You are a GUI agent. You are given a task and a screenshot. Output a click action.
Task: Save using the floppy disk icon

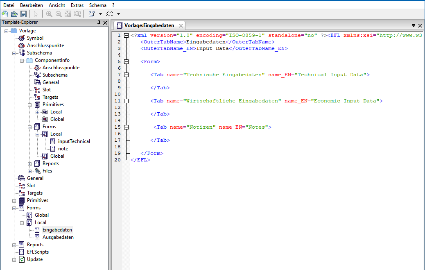[24, 14]
